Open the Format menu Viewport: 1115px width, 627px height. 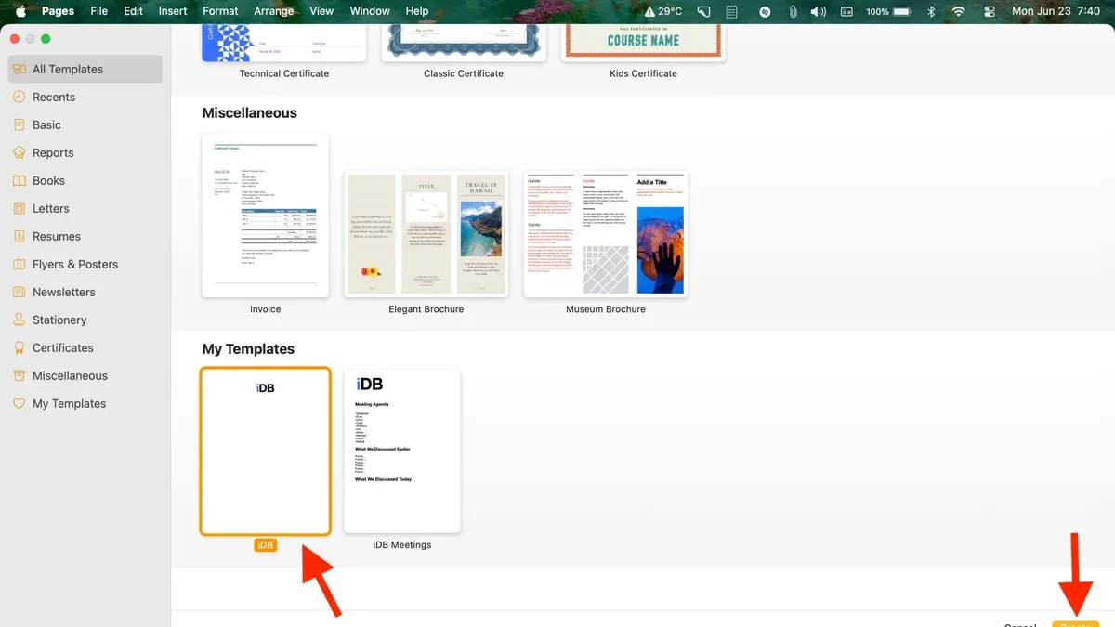tap(220, 11)
